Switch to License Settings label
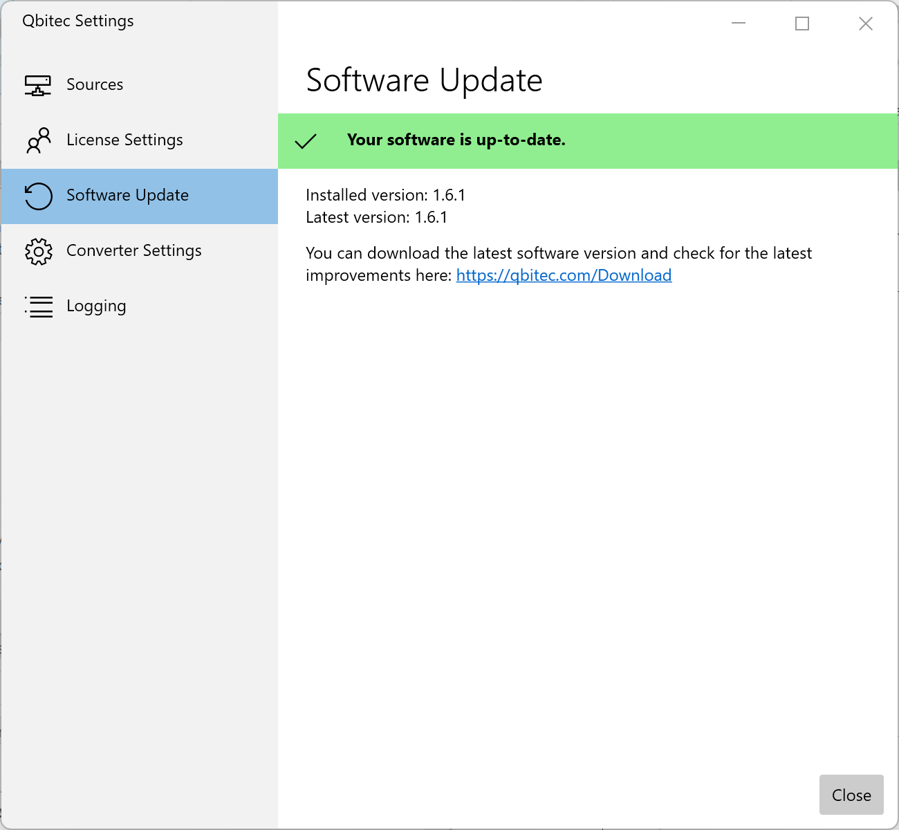This screenshot has height=830, width=899. click(x=124, y=140)
